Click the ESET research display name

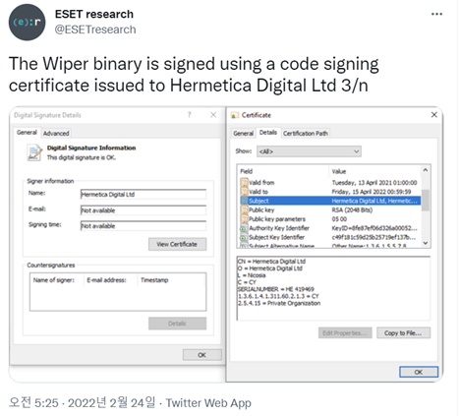tap(94, 14)
